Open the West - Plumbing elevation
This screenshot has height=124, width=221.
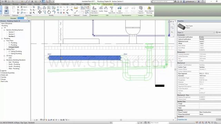coord(14,69)
